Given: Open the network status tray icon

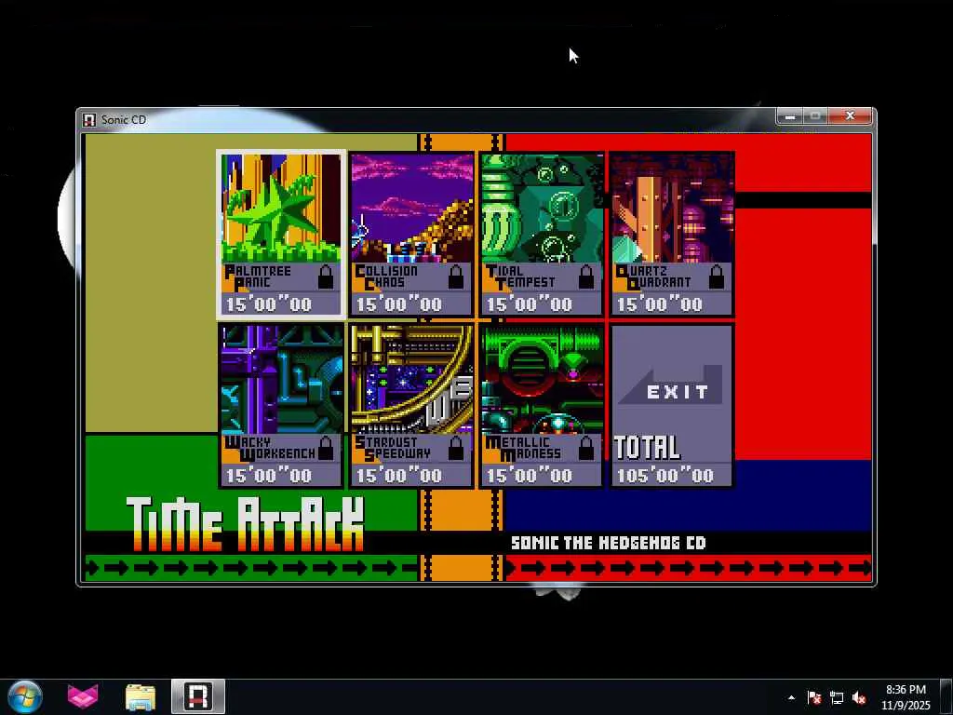Looking at the screenshot, I should (x=837, y=698).
